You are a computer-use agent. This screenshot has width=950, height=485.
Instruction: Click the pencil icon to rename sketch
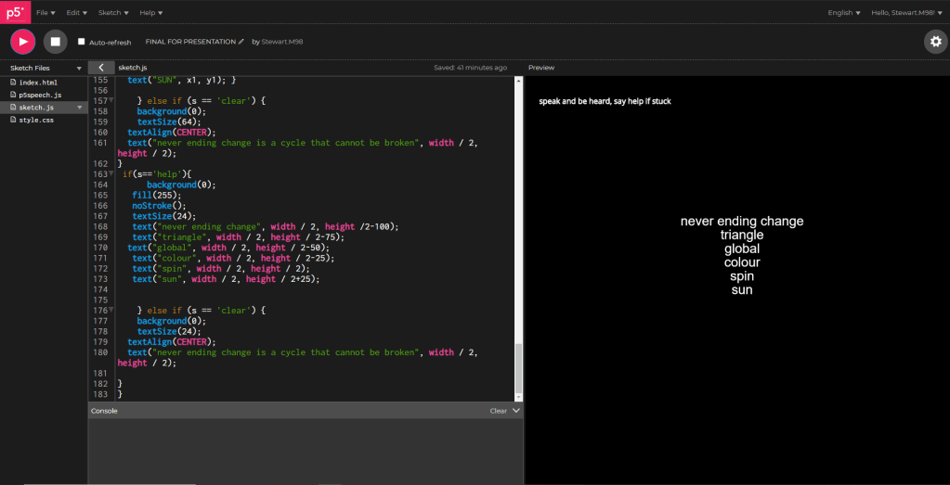(241, 42)
